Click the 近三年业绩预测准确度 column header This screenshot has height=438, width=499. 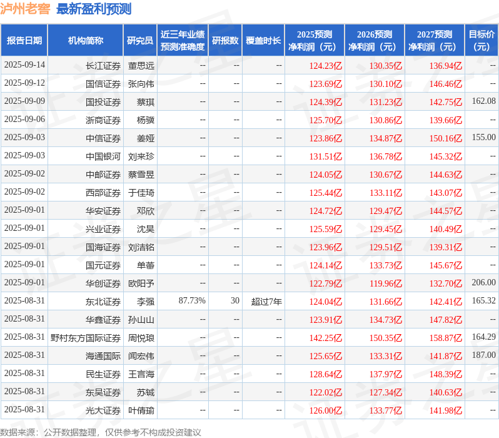[x=183, y=41]
